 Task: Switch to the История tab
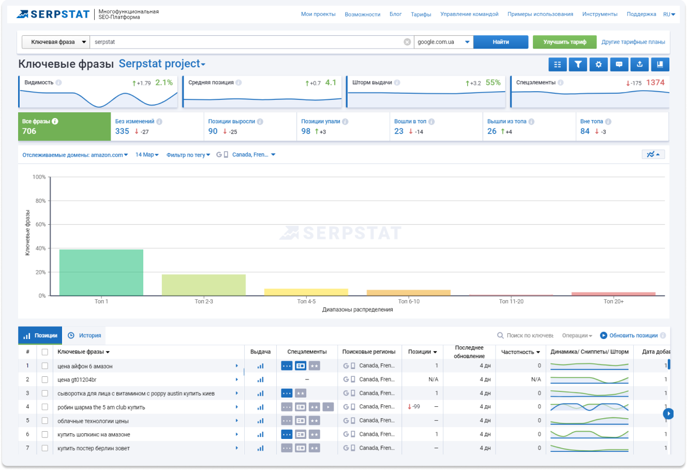click(x=84, y=335)
